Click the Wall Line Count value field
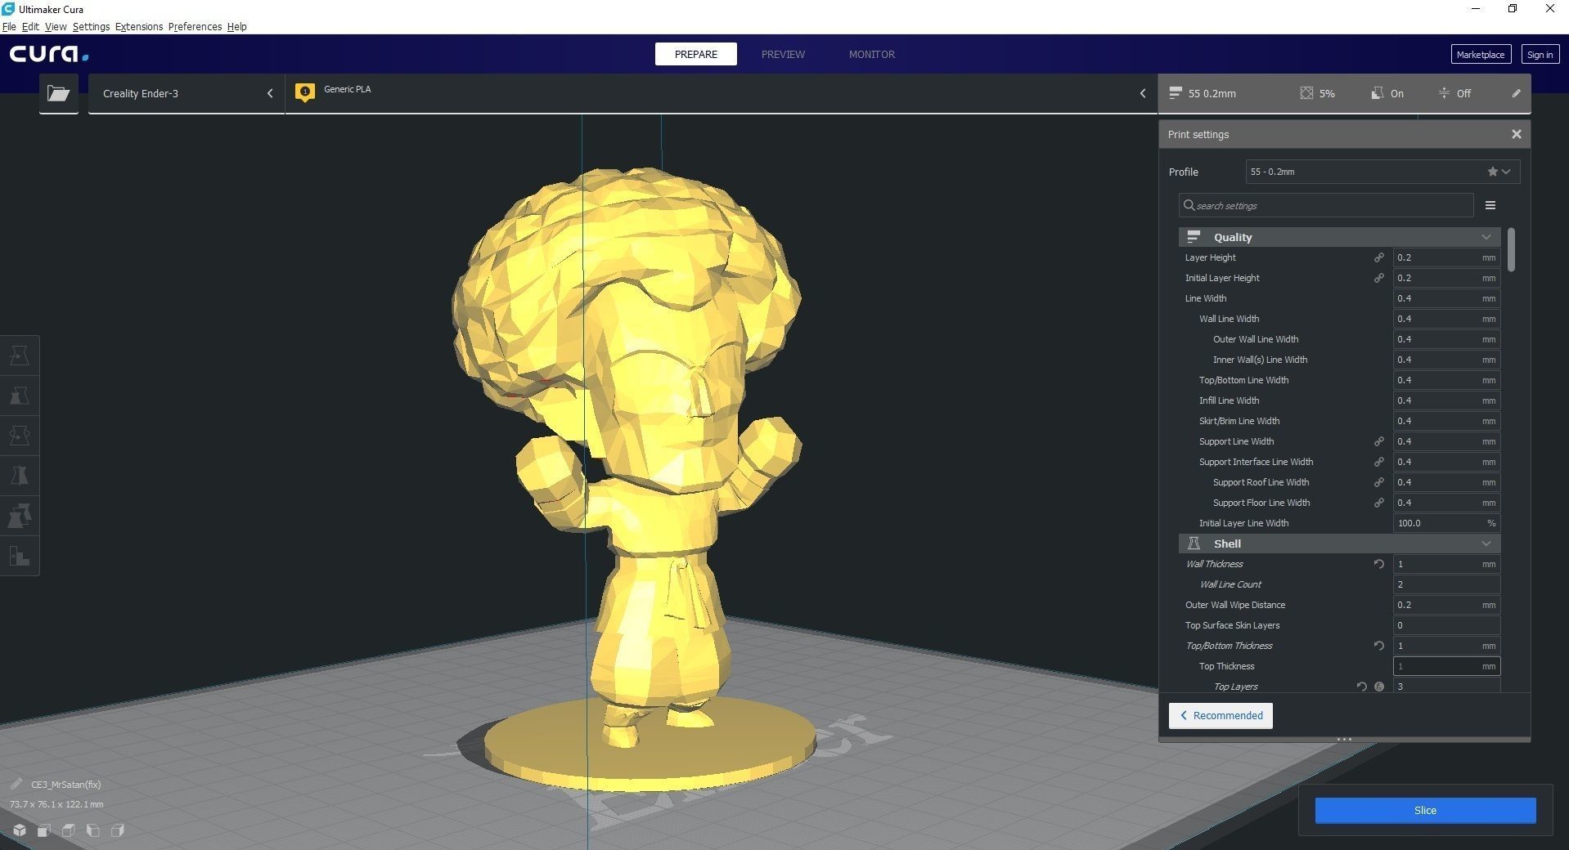This screenshot has height=850, width=1569. 1446,584
